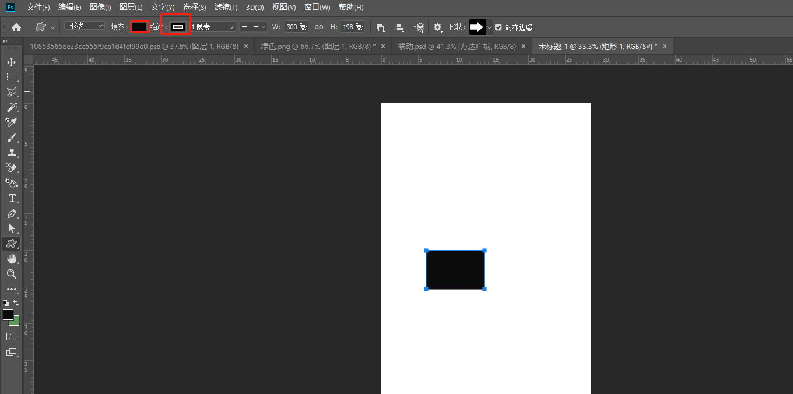Open the fill color swatch
Screen dimensions: 793x394
click(139, 27)
